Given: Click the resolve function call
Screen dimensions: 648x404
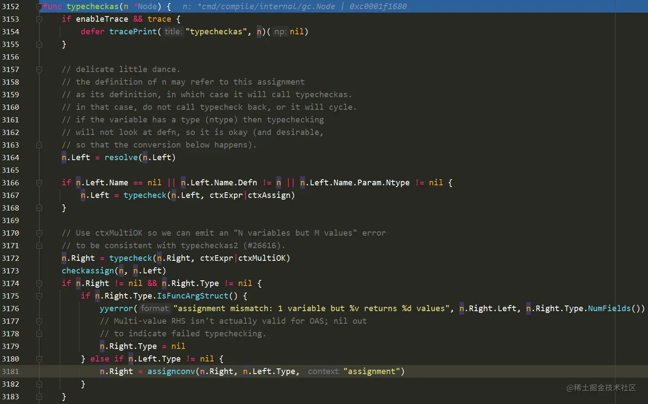Looking at the screenshot, I should (x=121, y=158).
